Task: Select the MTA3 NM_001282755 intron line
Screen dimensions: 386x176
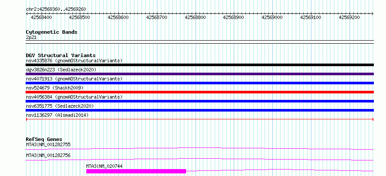Action: (x=200, y=148)
